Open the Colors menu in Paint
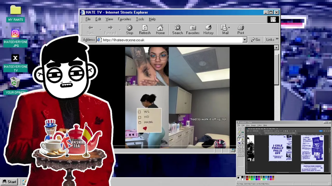Viewport: 332px width, 186px height. [x=260, y=125]
